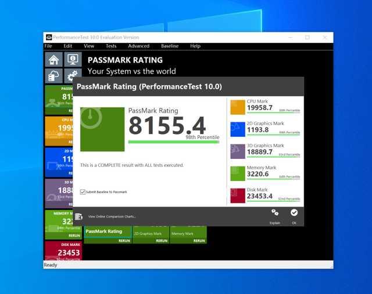Screen dimensions: 372x294
Task: Click the red Disk Mark icon
Action: (238, 196)
